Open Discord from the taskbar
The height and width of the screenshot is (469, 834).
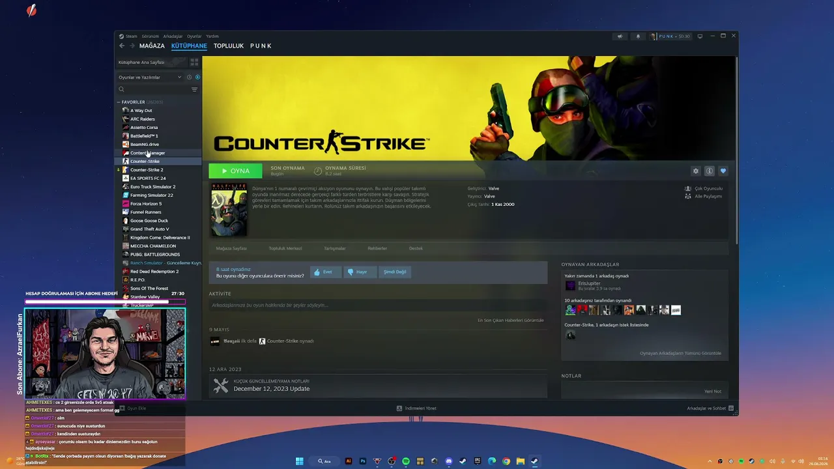(x=449, y=461)
